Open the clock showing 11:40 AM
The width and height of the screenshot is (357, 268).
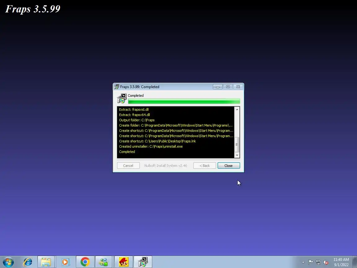point(341,262)
